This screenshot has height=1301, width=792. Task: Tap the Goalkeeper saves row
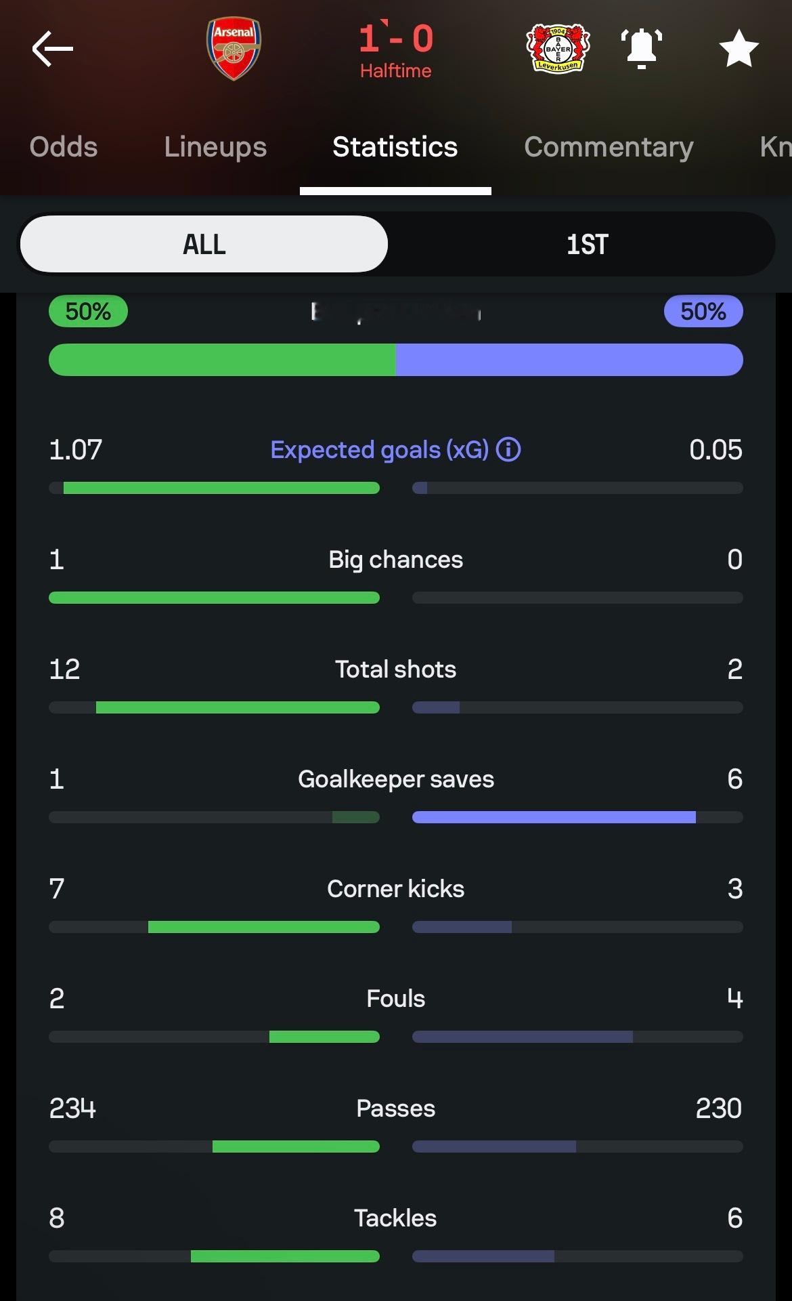coord(395,779)
